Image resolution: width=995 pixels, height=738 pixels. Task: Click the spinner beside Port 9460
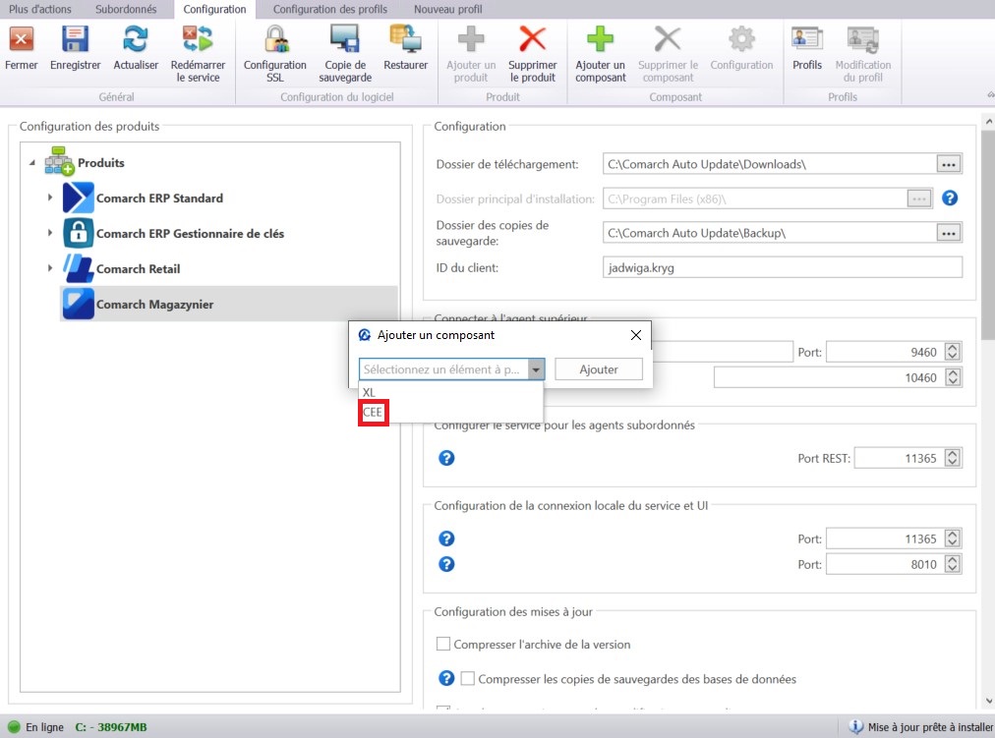(953, 352)
